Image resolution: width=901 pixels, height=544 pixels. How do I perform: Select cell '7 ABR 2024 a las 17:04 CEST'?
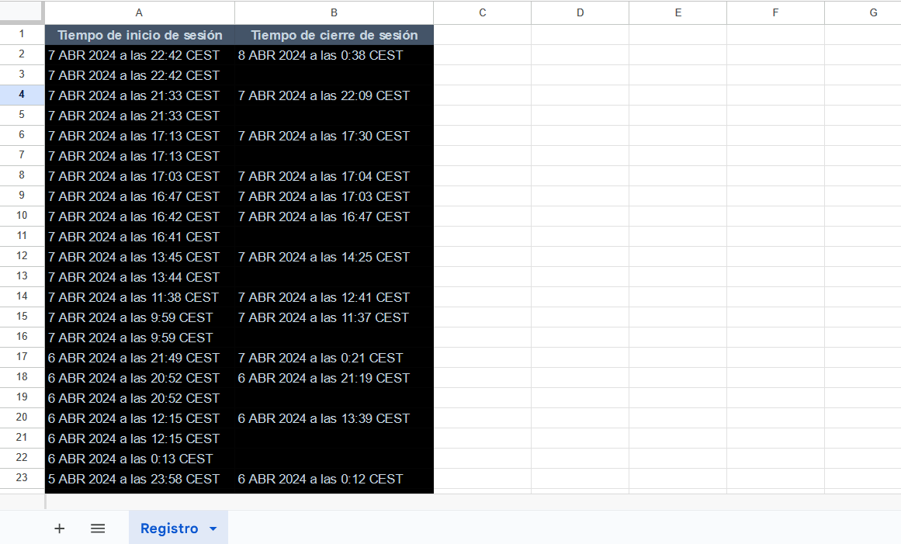[334, 176]
